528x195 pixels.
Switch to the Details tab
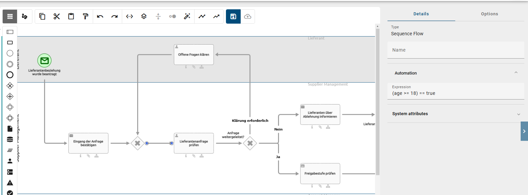tap(421, 14)
